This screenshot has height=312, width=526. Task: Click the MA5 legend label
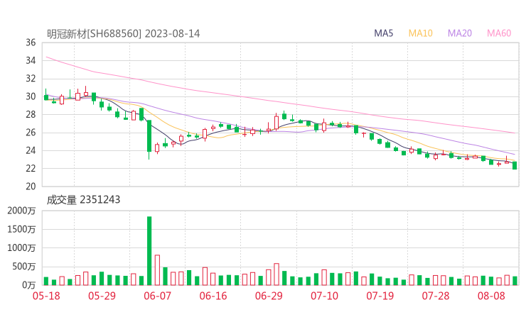coord(383,33)
